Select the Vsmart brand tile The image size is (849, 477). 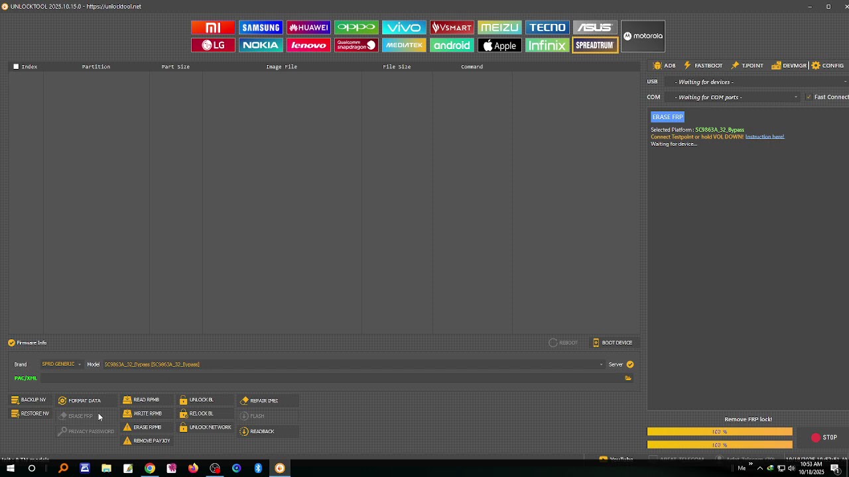pos(452,27)
